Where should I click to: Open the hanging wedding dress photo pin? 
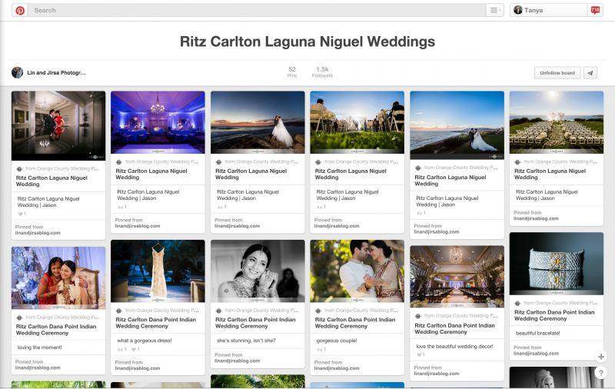pyautogui.click(x=158, y=271)
